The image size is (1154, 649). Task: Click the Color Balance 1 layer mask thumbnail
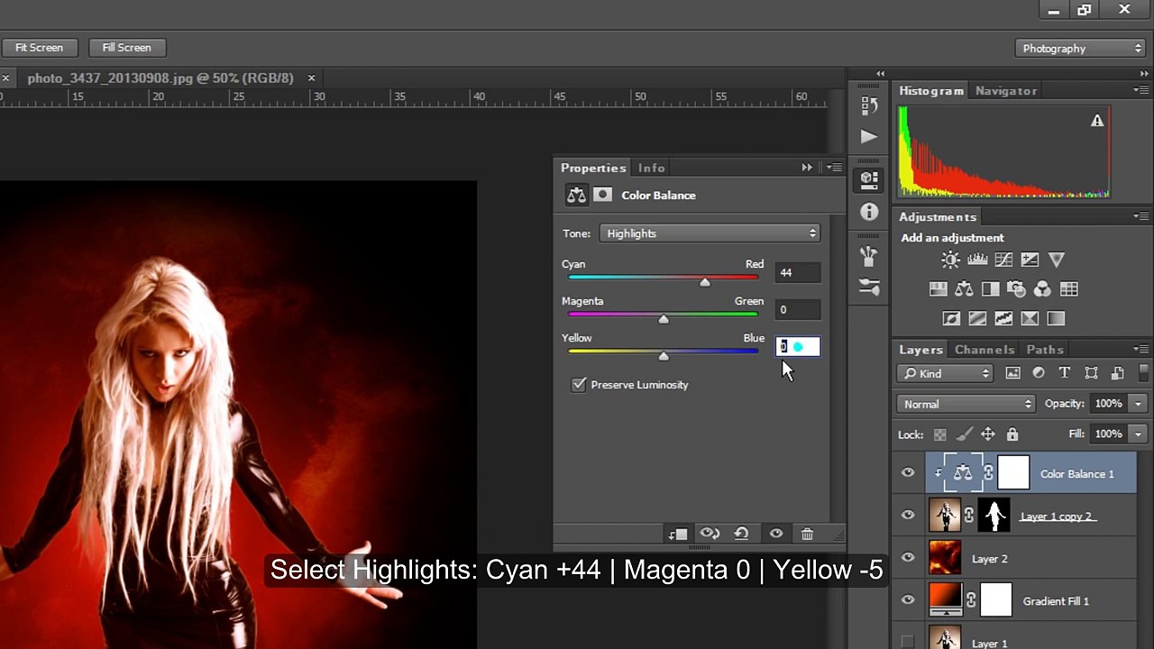click(1013, 474)
